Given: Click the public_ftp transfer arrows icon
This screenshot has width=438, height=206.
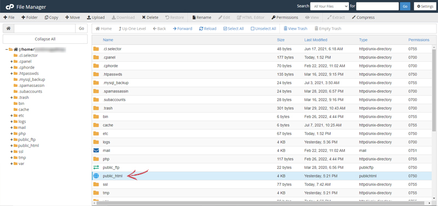Looking at the screenshot, I should tap(96, 168).
